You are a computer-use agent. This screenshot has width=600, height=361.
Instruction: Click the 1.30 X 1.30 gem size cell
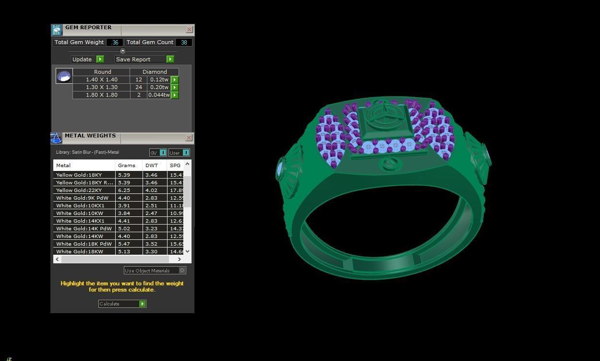101,88
